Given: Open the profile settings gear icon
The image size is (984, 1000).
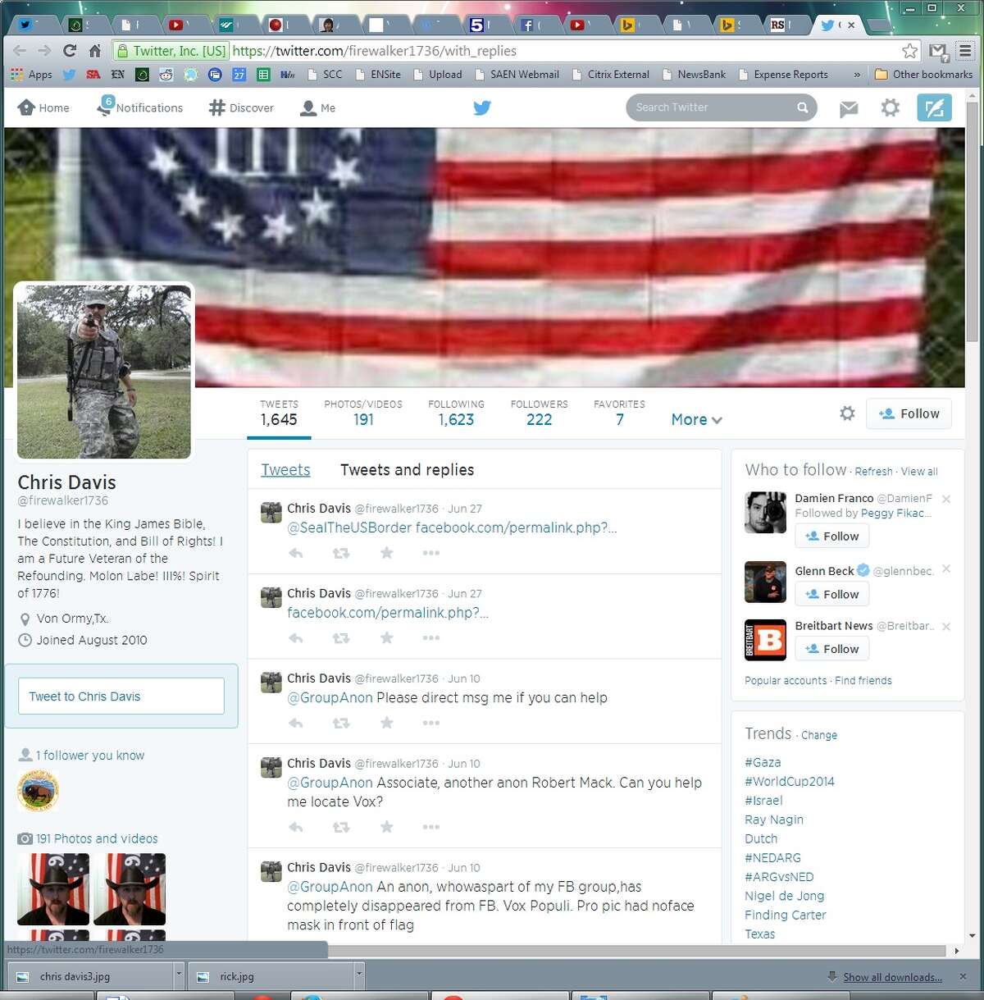Looking at the screenshot, I should (x=847, y=413).
